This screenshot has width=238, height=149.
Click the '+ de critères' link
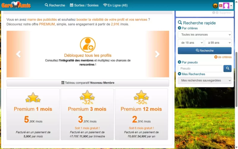[x=223, y=57]
